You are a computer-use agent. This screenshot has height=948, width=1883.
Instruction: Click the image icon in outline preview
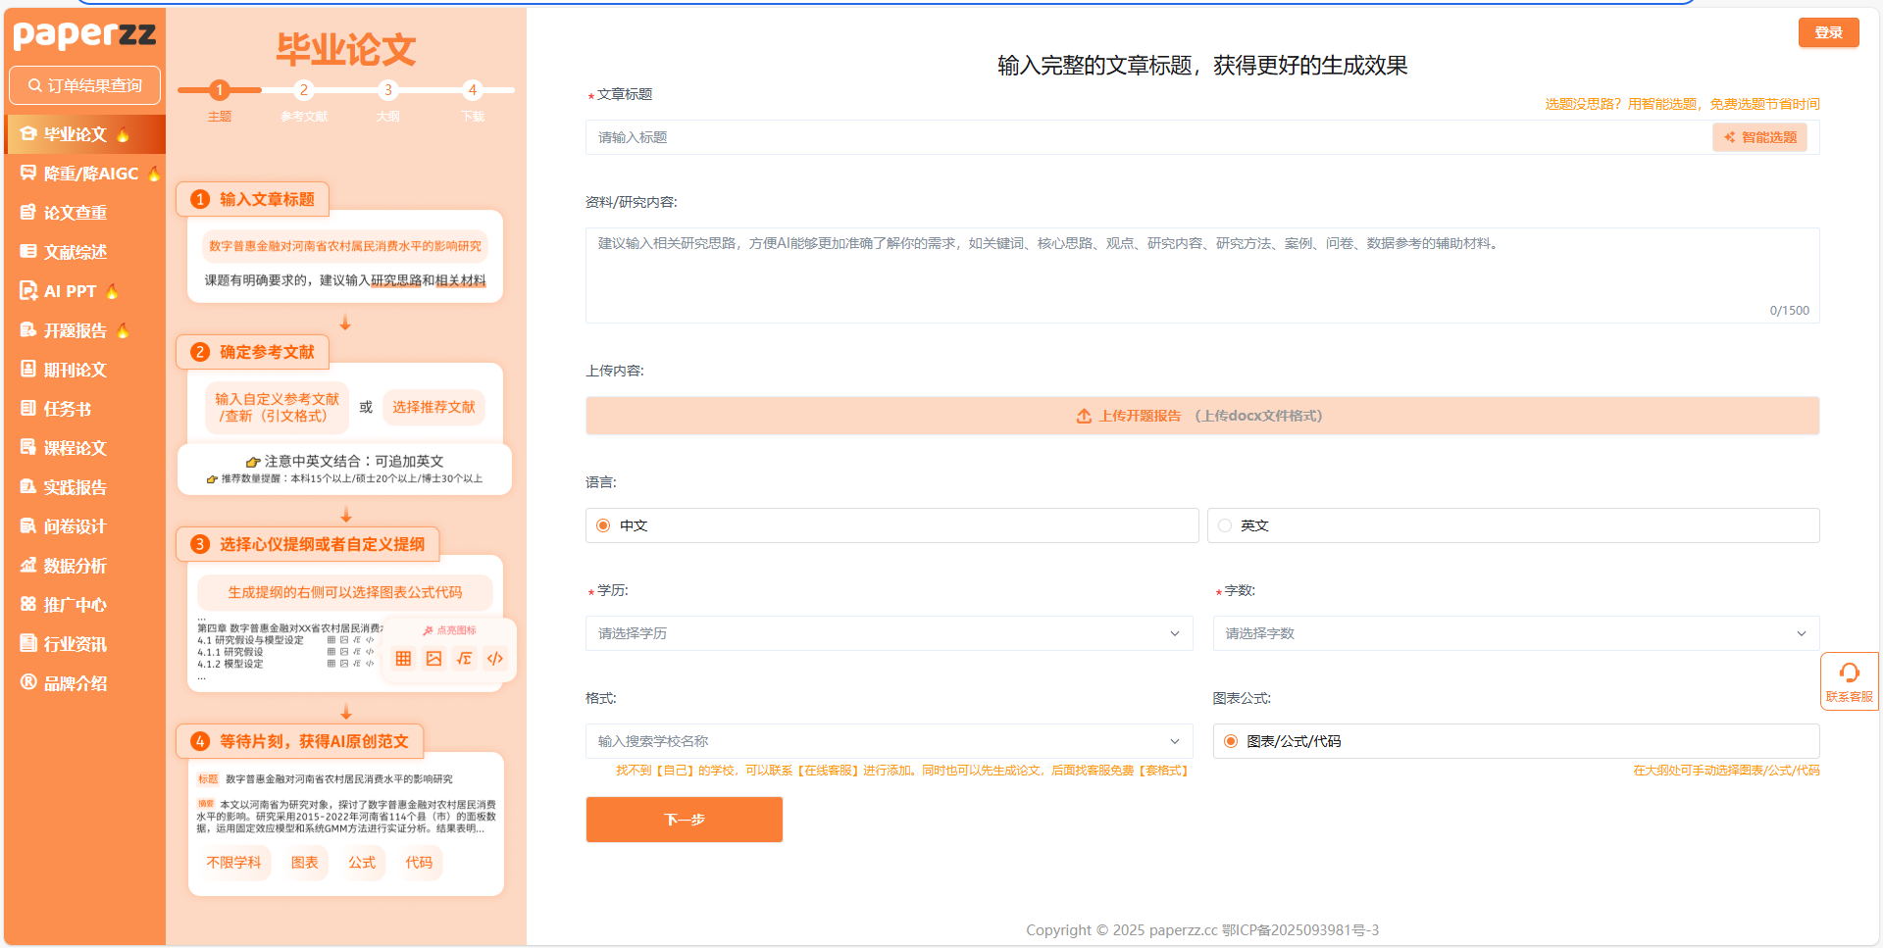pos(433,659)
